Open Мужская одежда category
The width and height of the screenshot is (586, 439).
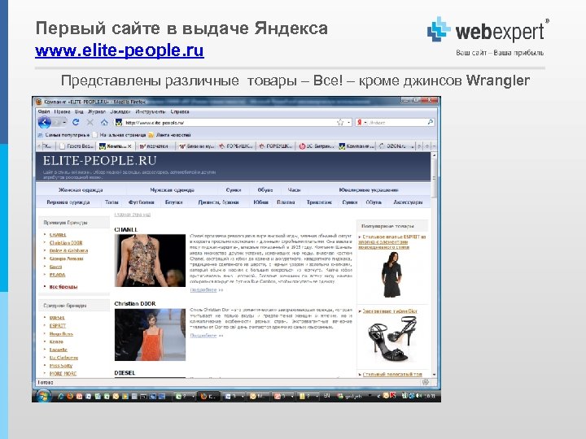[173, 190]
